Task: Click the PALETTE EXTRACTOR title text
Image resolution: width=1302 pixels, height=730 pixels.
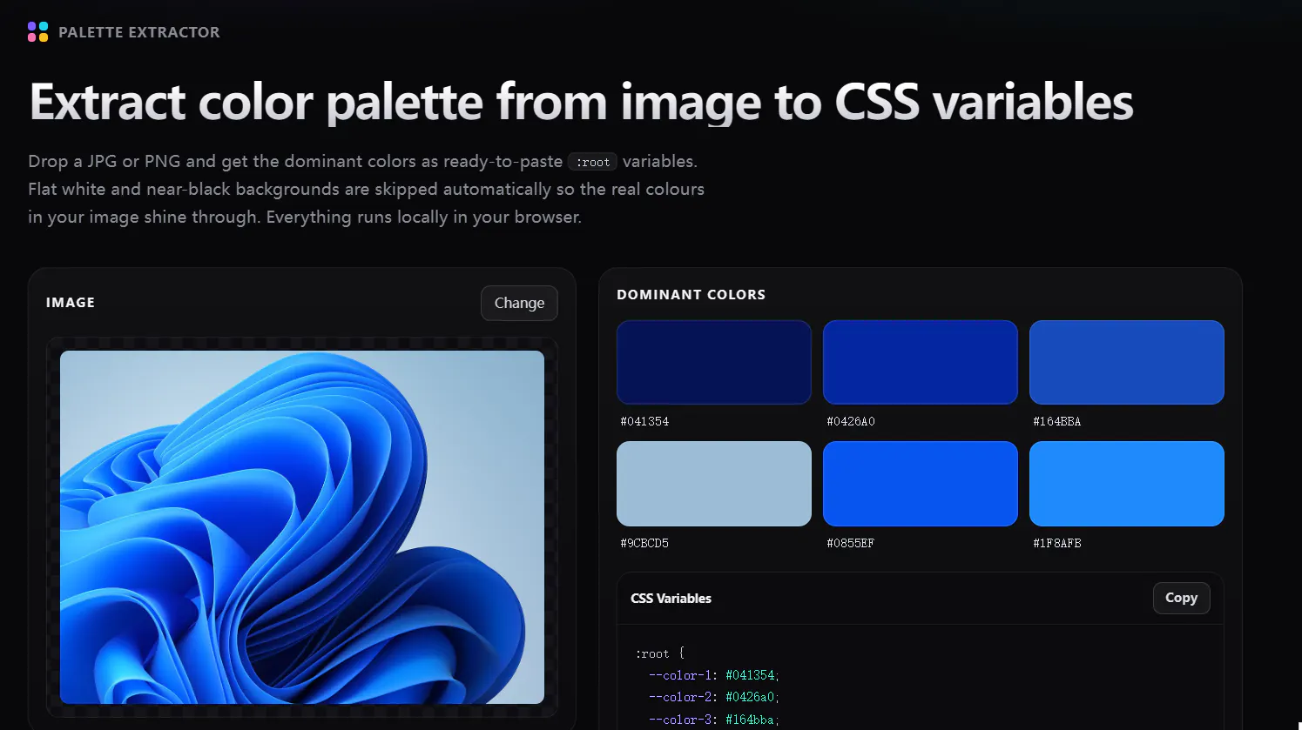Action: pyautogui.click(x=139, y=32)
